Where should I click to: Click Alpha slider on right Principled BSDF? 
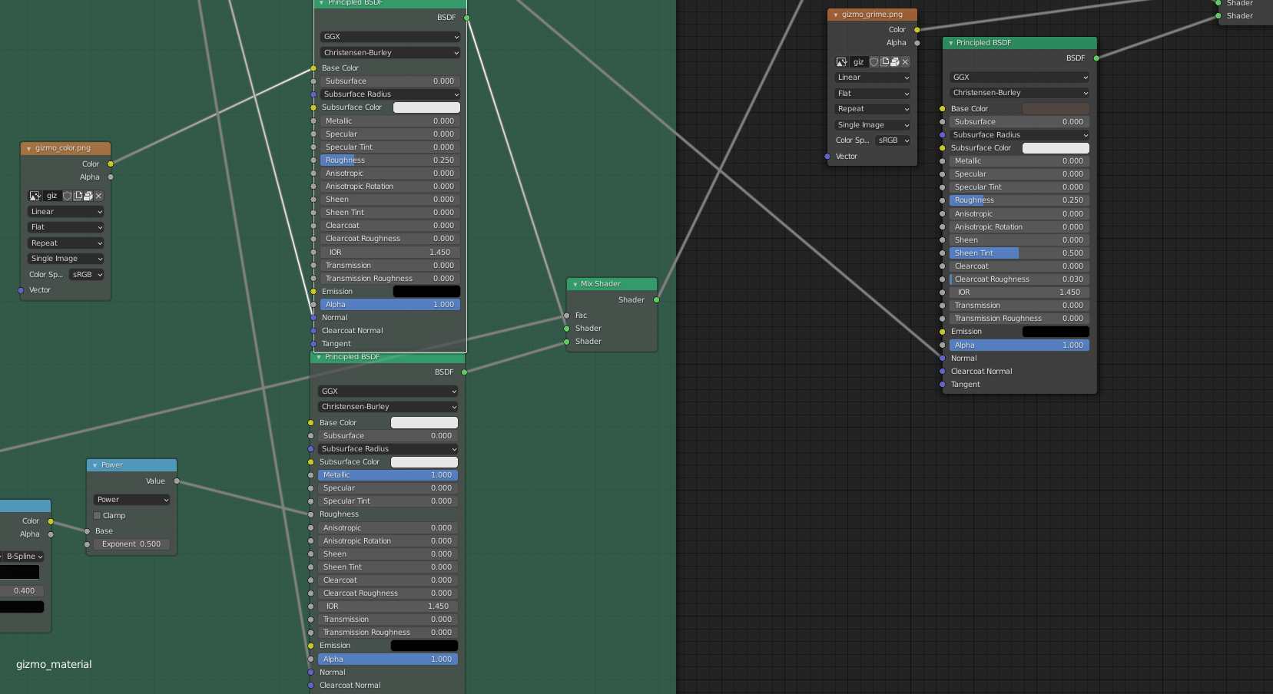1019,345
